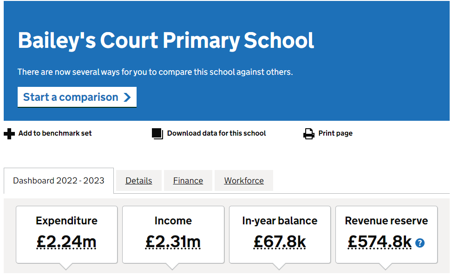This screenshot has height=275, width=452.
Task: Expand the Revenue reserve card
Action: tap(386, 235)
